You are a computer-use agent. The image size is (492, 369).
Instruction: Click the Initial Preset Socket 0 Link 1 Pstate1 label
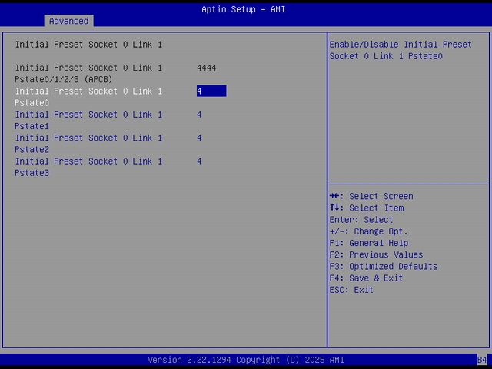point(88,120)
